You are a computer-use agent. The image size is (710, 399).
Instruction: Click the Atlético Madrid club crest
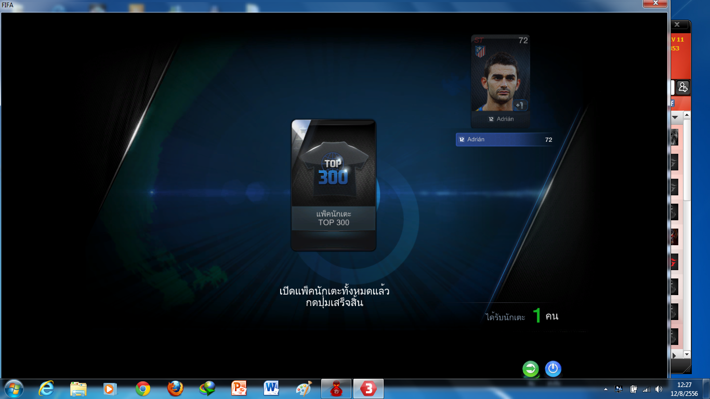480,51
